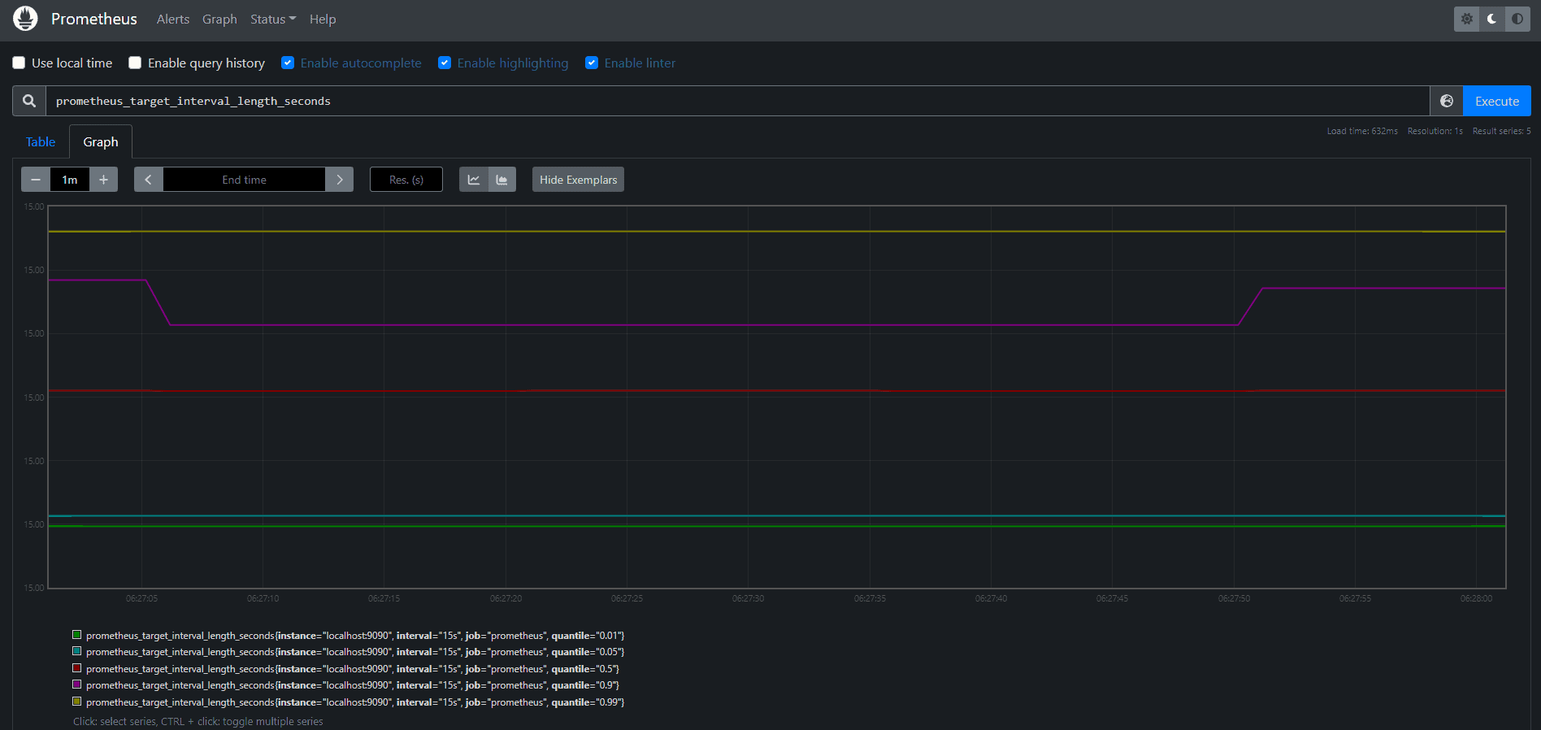Viewport: 1541px width, 730px height.
Task: Open the Graph nav link
Action: coord(219,19)
